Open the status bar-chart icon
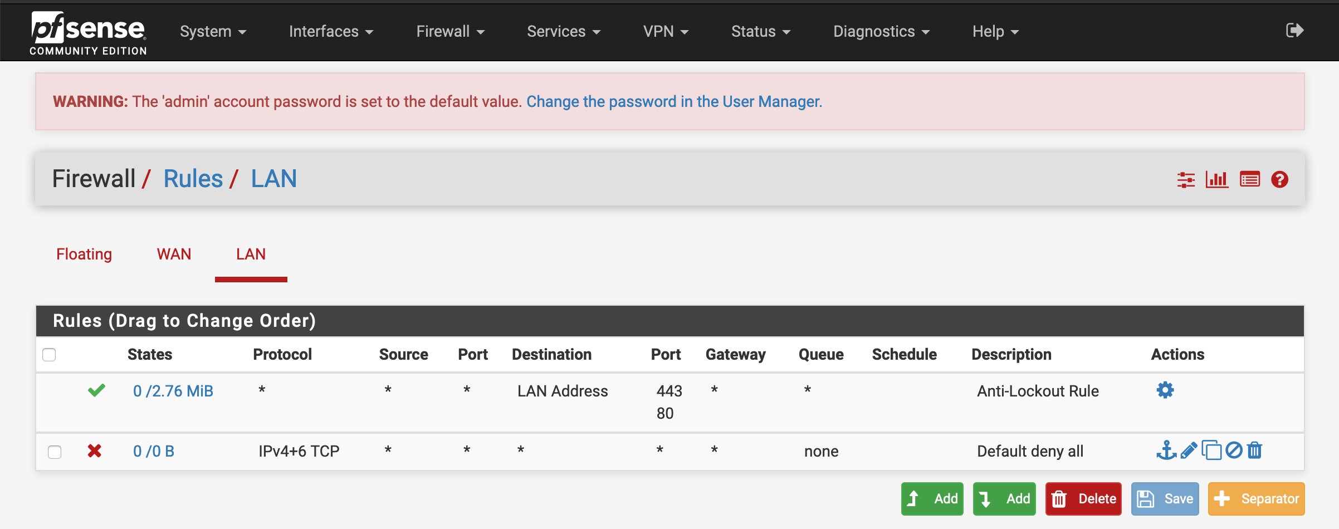The image size is (1339, 529). coord(1217,179)
